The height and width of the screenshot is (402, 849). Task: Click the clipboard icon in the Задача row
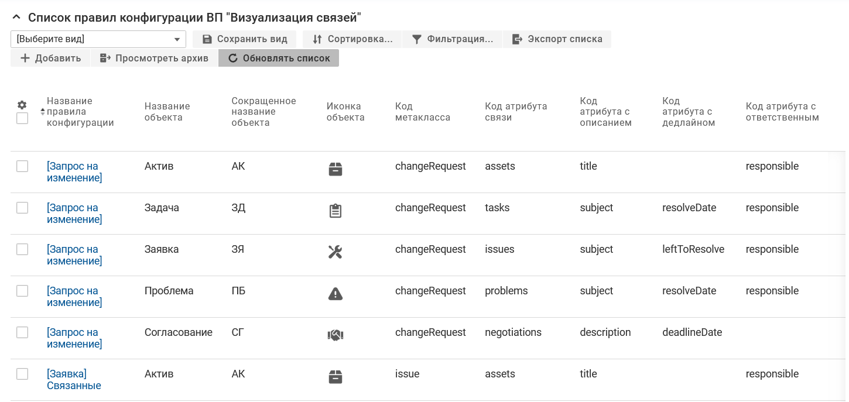tap(335, 211)
